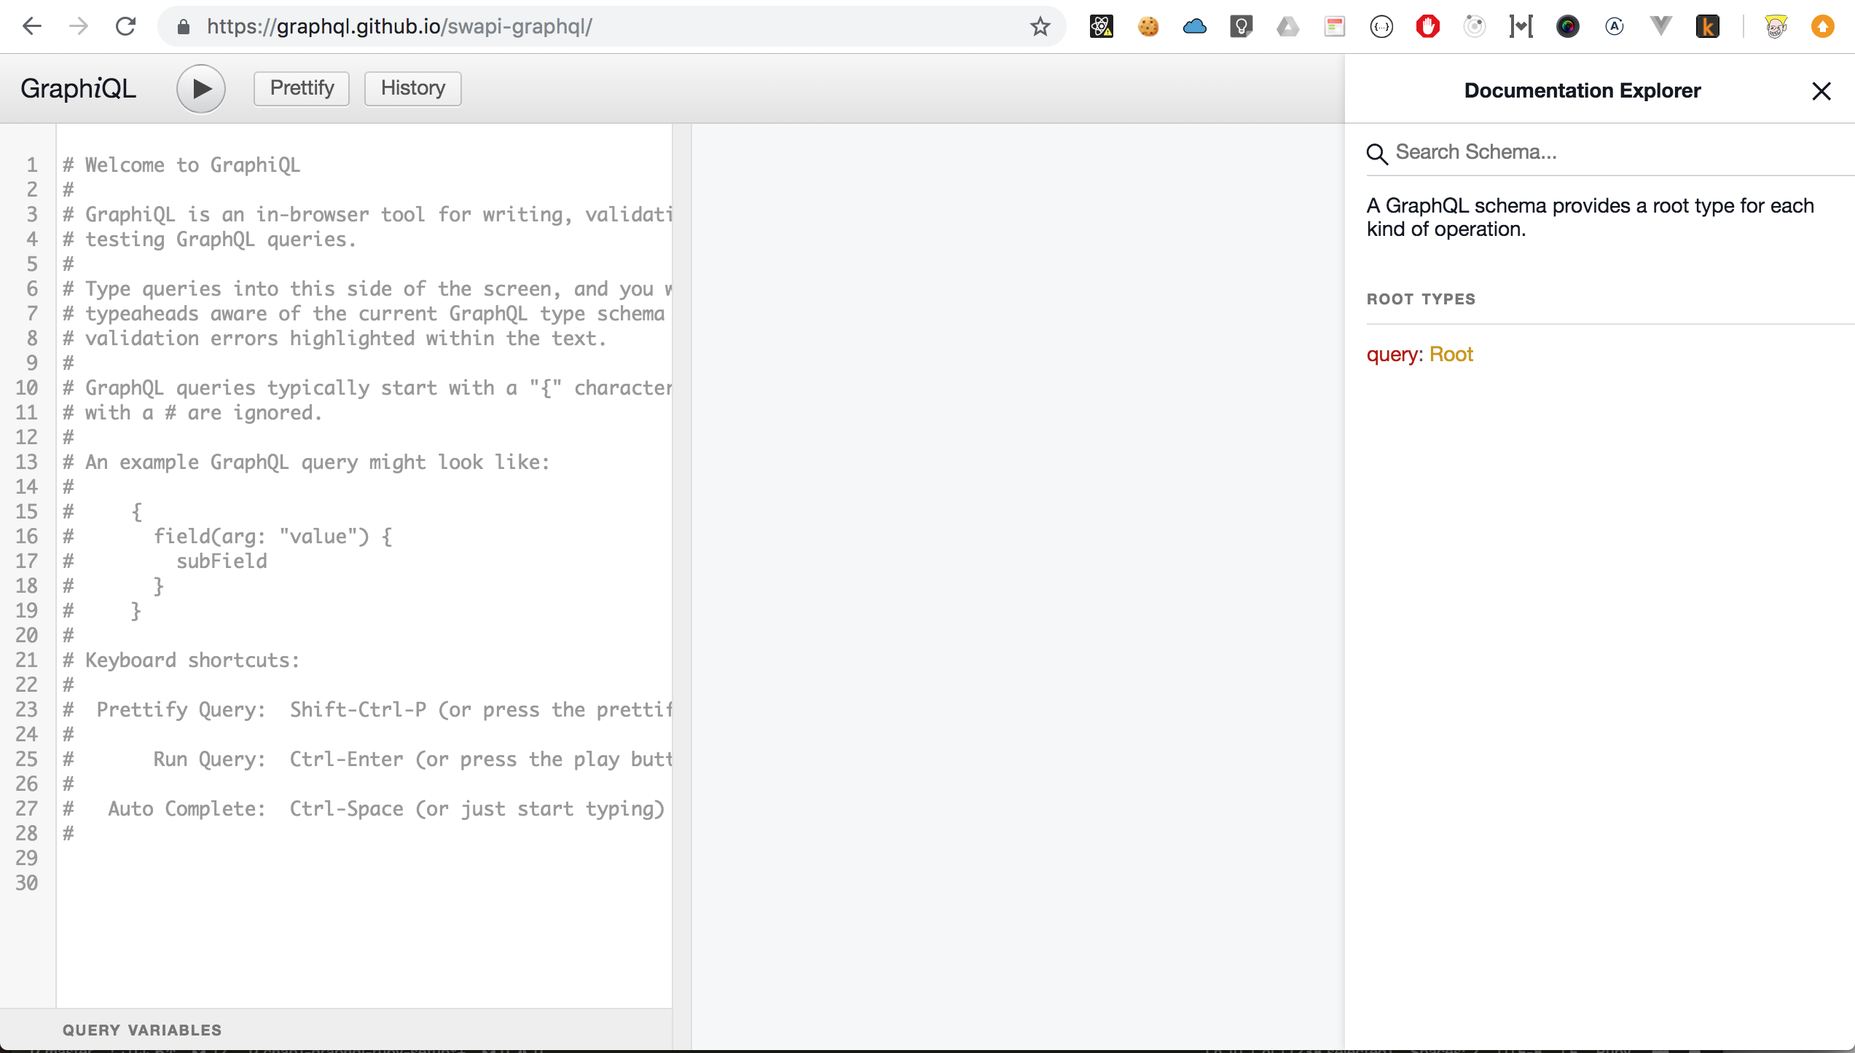Click the camera lens extension icon

point(1568,27)
